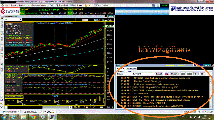Open the Related Info side tab
Image resolution: width=214 pixels, height=120 pixels.
click(2, 68)
